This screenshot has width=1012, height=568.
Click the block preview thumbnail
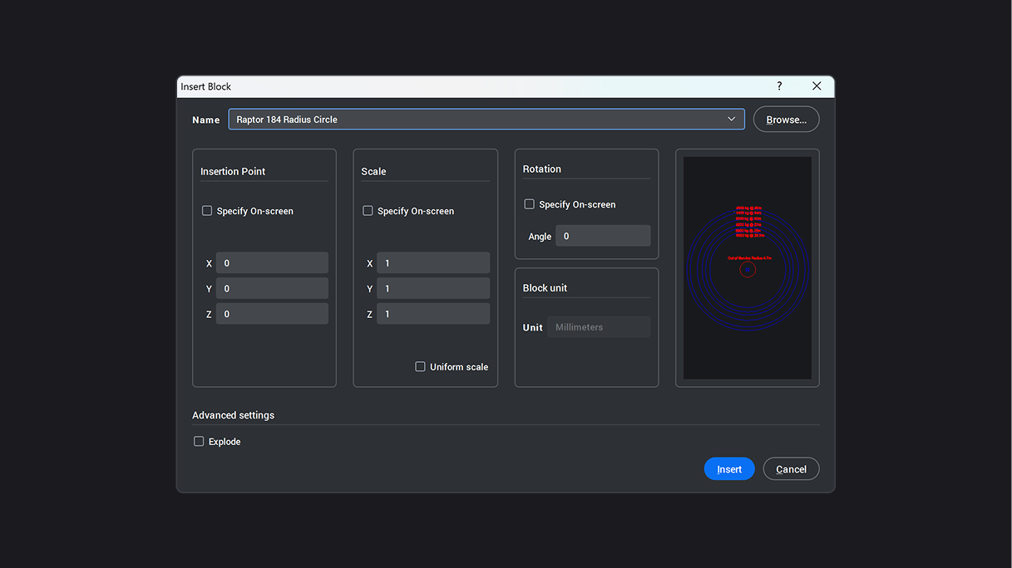(x=748, y=268)
